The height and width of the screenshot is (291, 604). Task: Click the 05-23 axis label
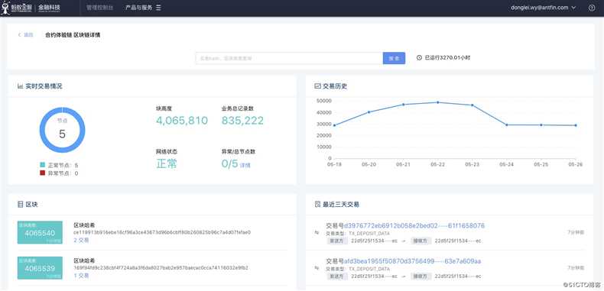(x=472, y=164)
